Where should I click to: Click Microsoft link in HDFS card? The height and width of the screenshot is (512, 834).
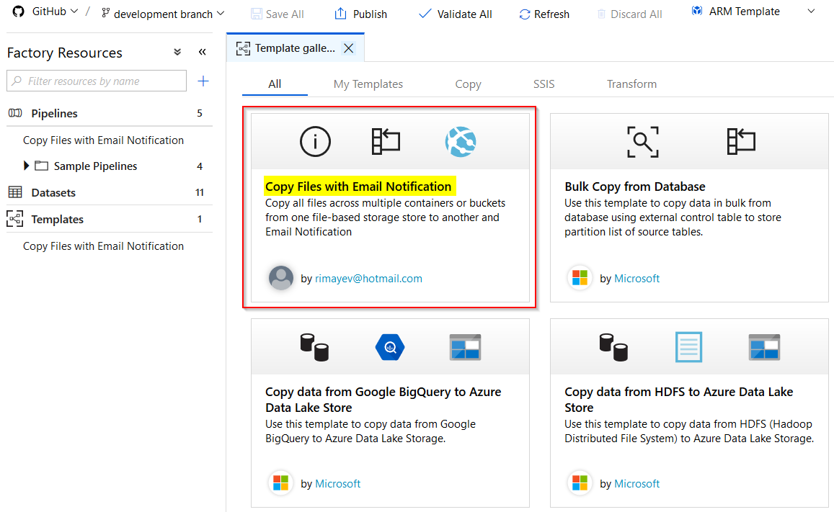(x=636, y=484)
